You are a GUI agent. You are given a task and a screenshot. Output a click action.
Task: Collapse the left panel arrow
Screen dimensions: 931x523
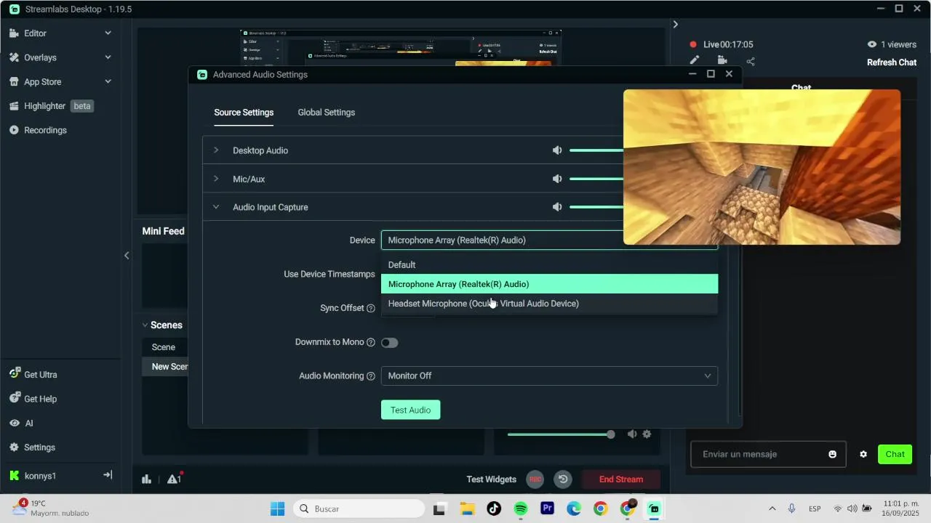point(127,255)
